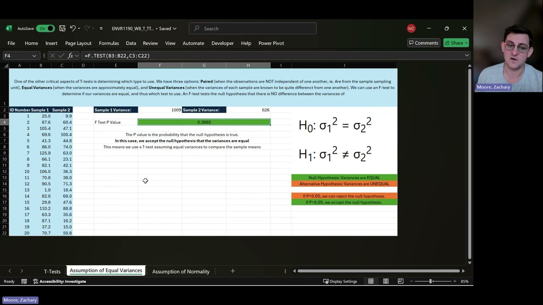Open the Power Pivot tab
The image size is (543, 305).
coord(271,43)
